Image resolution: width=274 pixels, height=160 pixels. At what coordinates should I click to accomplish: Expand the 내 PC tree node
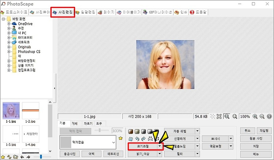pos(9,33)
